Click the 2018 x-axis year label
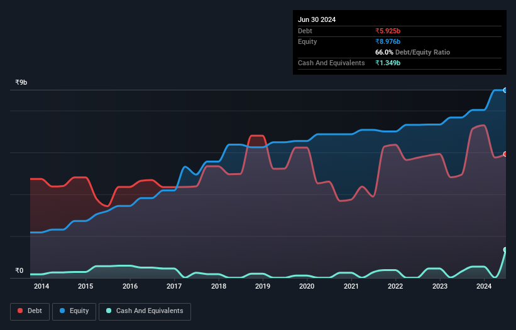 click(x=219, y=286)
